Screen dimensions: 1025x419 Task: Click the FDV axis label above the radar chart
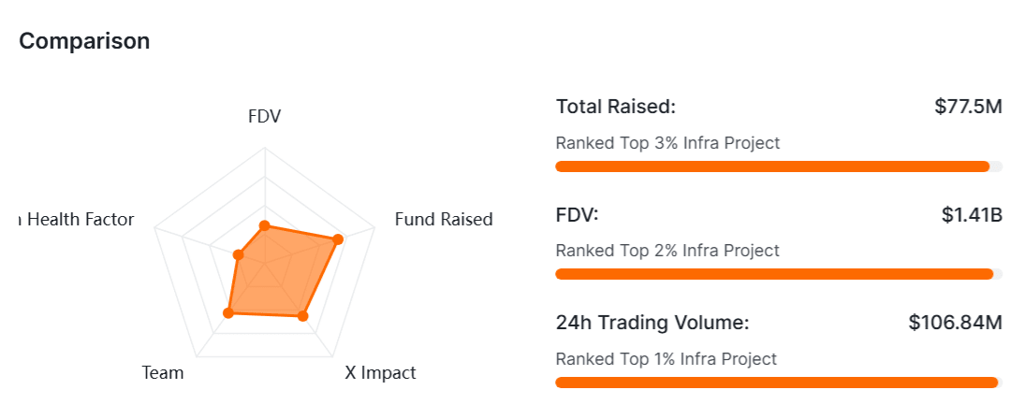(x=264, y=117)
